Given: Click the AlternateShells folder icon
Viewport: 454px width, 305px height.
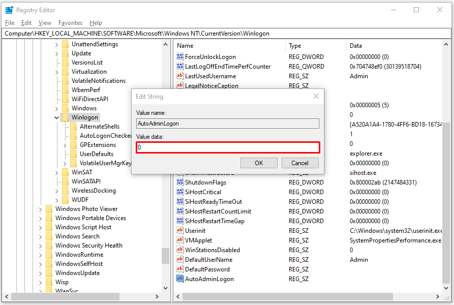Looking at the screenshot, I should pos(74,127).
